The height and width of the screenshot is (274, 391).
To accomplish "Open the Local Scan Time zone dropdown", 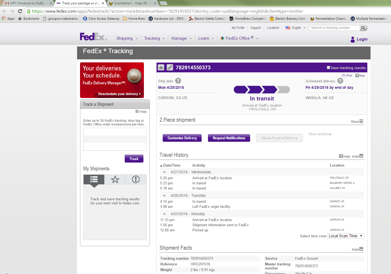I will (x=346, y=236).
